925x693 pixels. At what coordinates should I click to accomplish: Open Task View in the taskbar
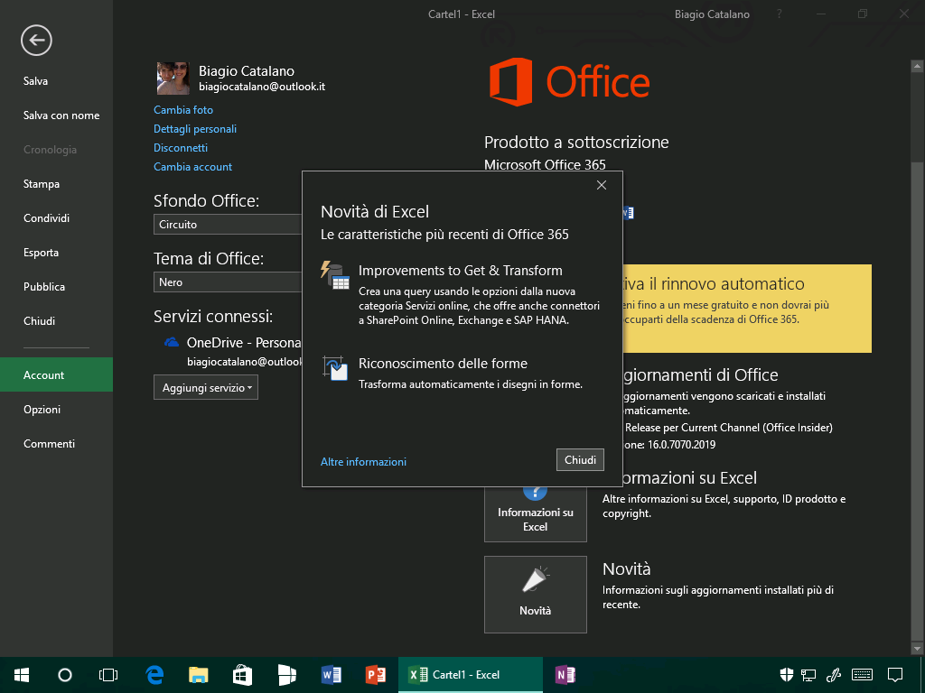point(108,675)
